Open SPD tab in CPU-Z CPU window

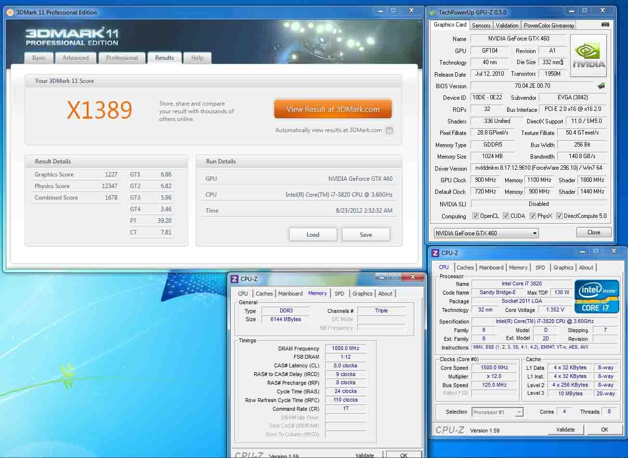(x=540, y=268)
